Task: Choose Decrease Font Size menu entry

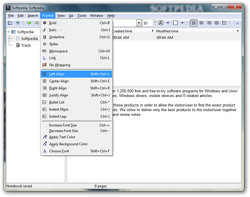Action: coord(76,131)
